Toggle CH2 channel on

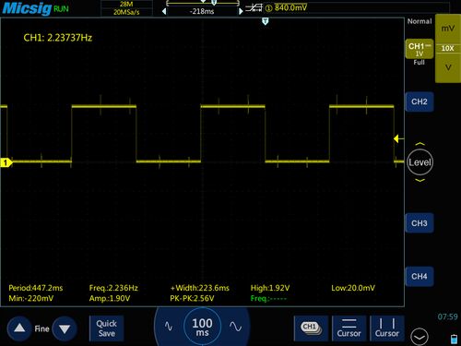tap(420, 101)
